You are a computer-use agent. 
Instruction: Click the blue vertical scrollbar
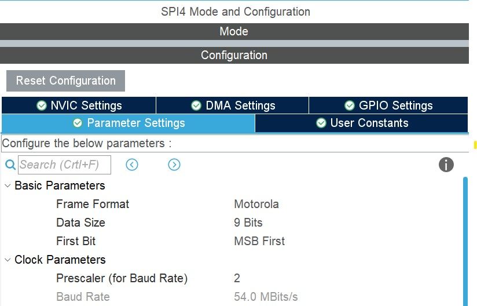[x=465, y=241]
